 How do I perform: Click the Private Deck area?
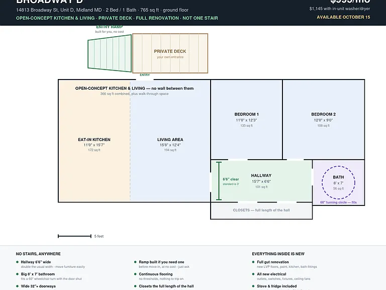coord(170,53)
